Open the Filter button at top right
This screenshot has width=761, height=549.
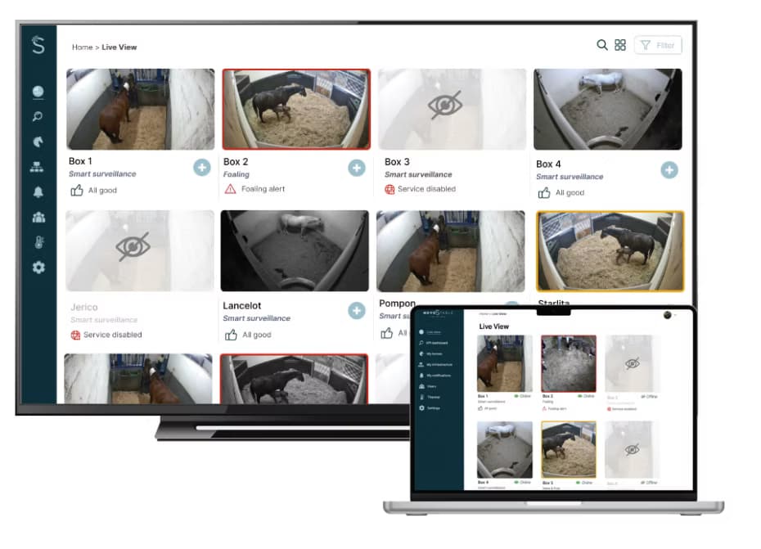pos(658,46)
